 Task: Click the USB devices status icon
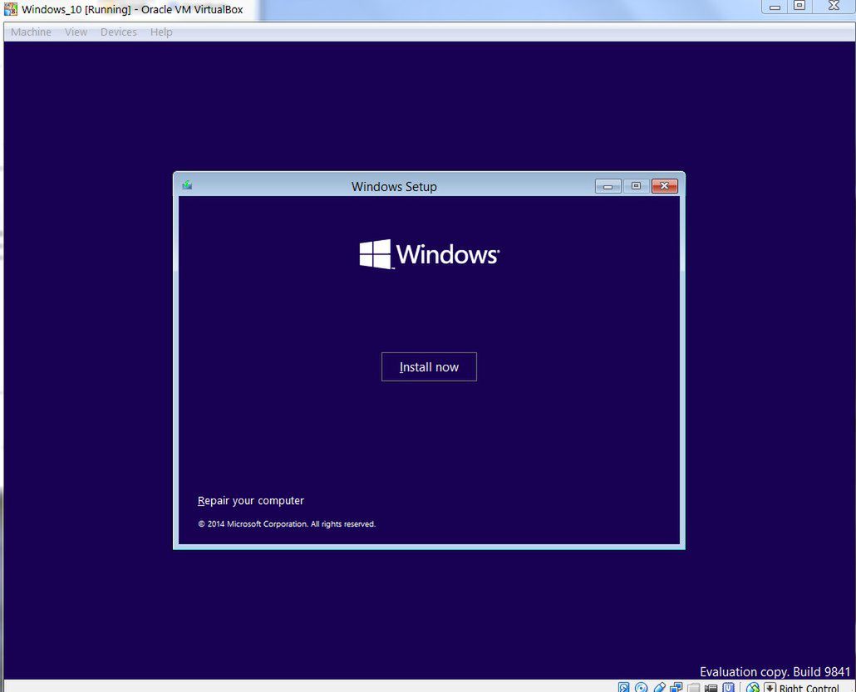pos(660,688)
